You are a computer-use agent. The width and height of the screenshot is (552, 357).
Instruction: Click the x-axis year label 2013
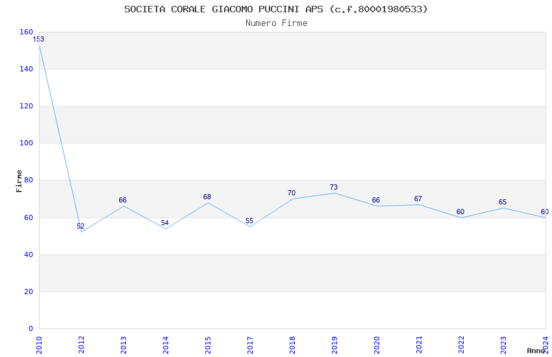[123, 345]
